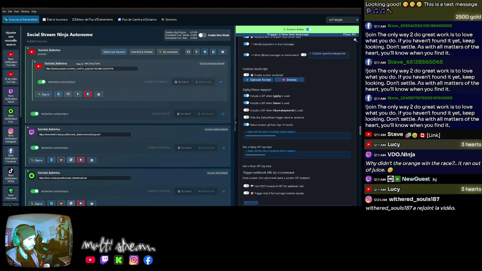
Task: Toggle Include a GIF when !giphy is used
Action: [x=246, y=96]
